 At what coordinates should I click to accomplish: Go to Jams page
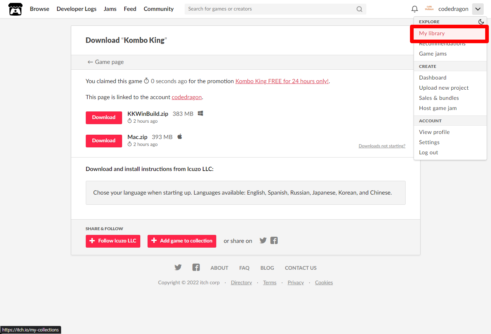[110, 9]
